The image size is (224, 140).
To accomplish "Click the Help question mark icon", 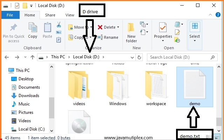I will coord(218,15).
